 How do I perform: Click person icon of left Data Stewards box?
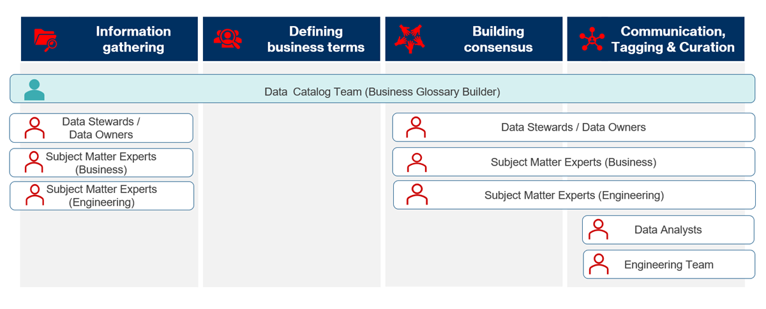(34, 128)
